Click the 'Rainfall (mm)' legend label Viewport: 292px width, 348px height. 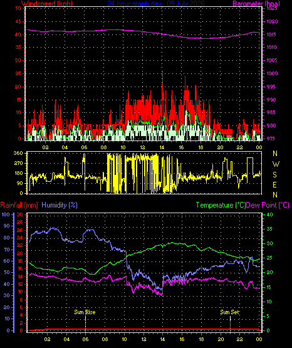click(19, 205)
